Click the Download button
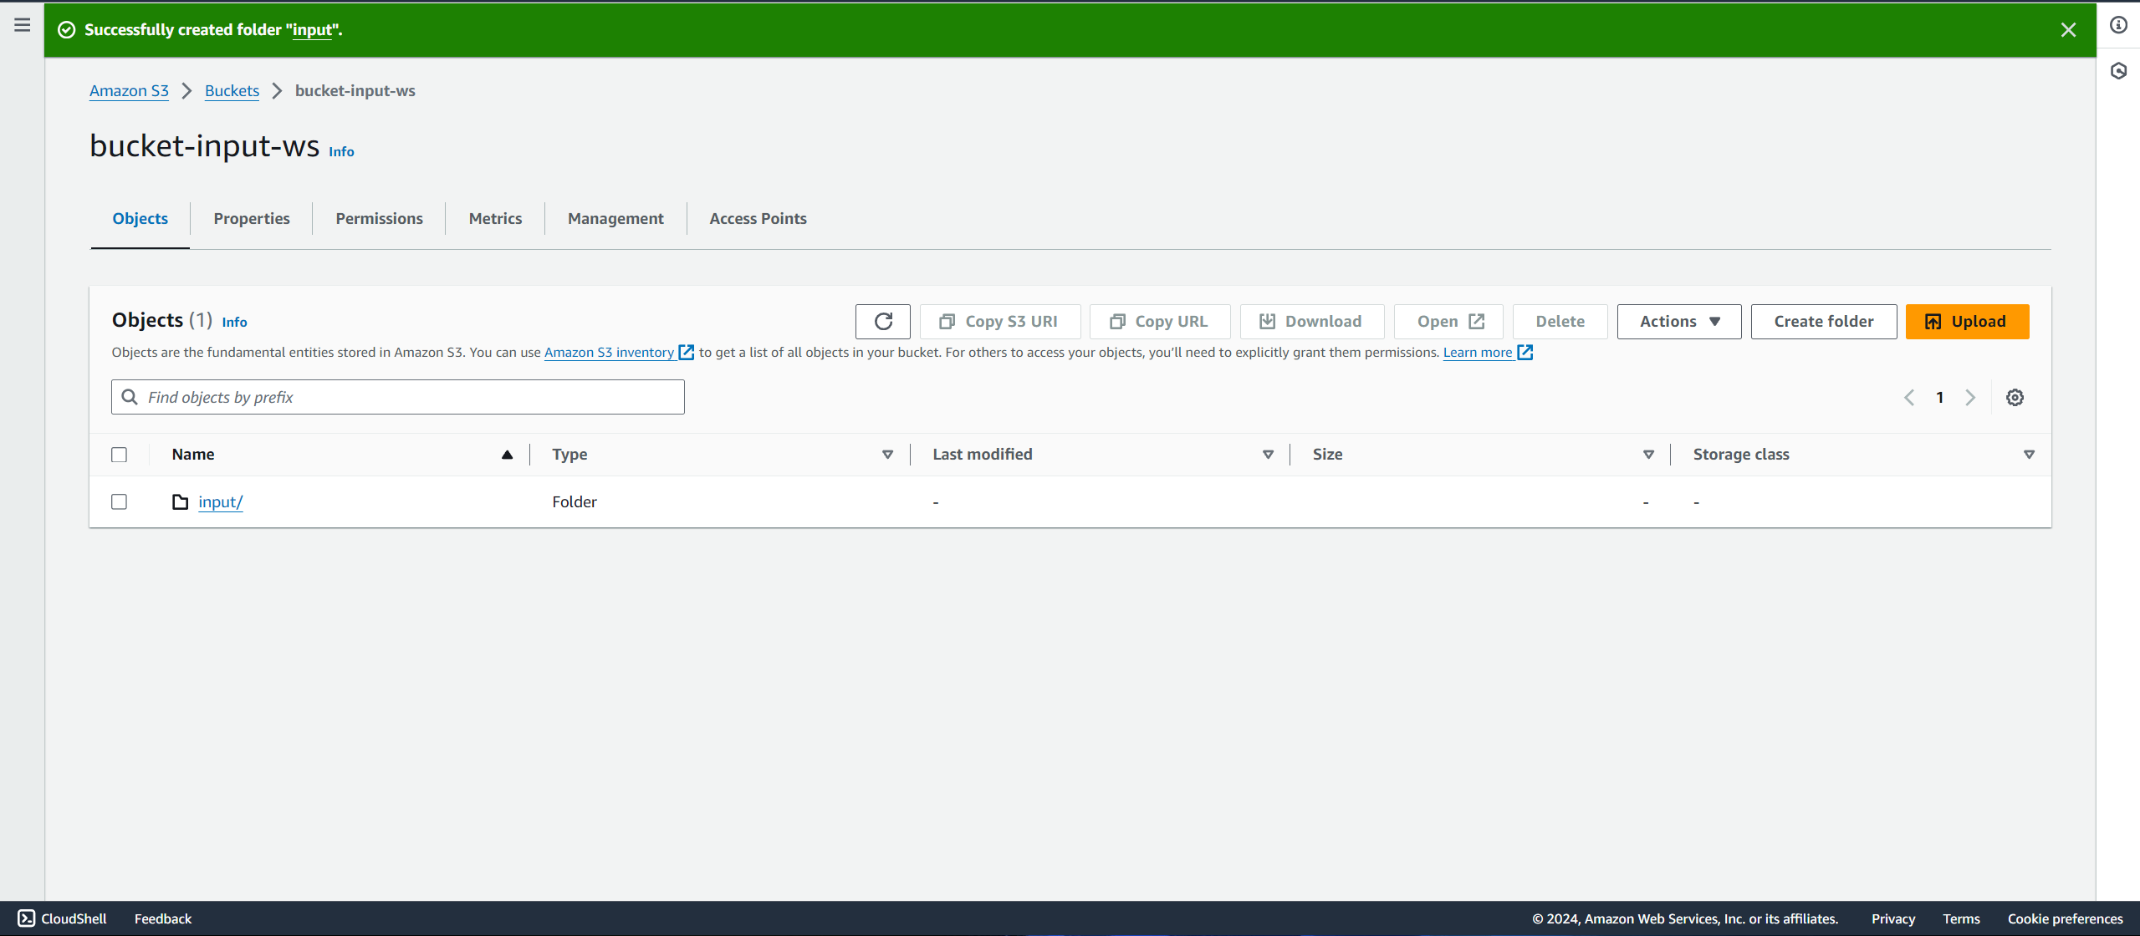 (x=1311, y=322)
